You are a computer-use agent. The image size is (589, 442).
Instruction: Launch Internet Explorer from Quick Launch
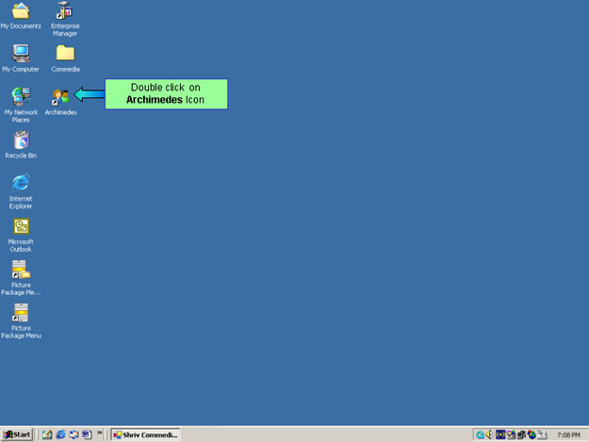pyautogui.click(x=60, y=434)
